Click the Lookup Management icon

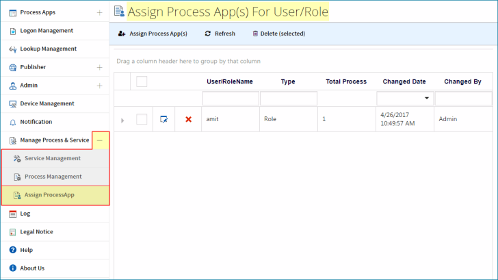point(13,49)
